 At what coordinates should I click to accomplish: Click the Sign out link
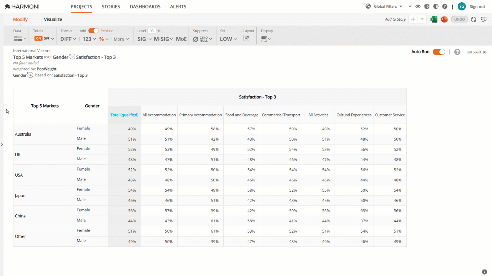point(477,7)
